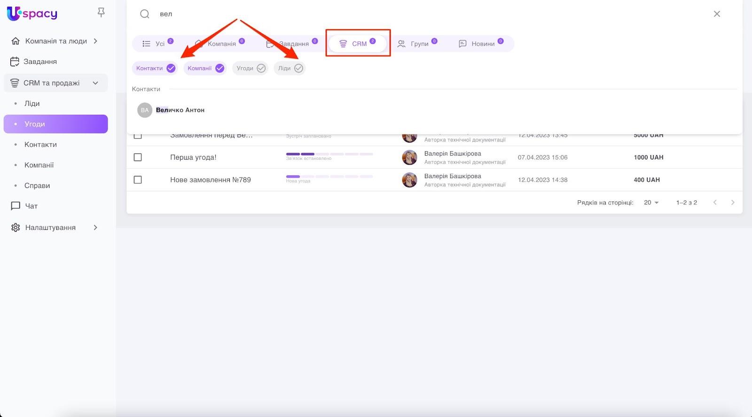Click Валерія Башкірова in Перша угода! row
This screenshot has height=417, width=752.
click(x=453, y=154)
